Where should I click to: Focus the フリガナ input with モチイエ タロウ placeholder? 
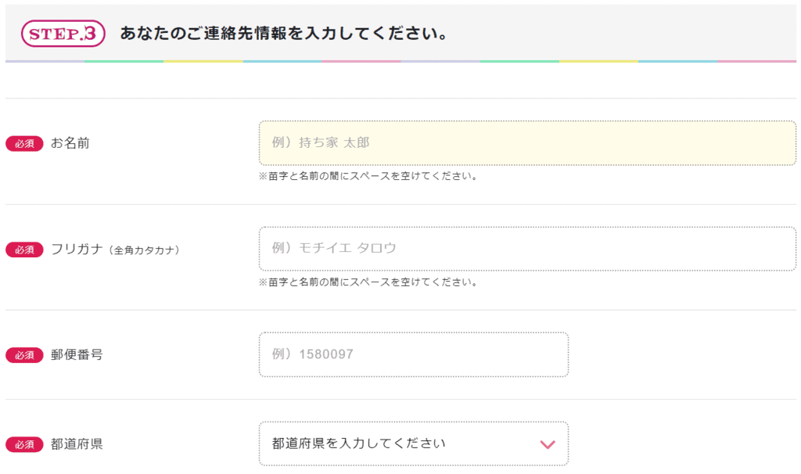527,249
